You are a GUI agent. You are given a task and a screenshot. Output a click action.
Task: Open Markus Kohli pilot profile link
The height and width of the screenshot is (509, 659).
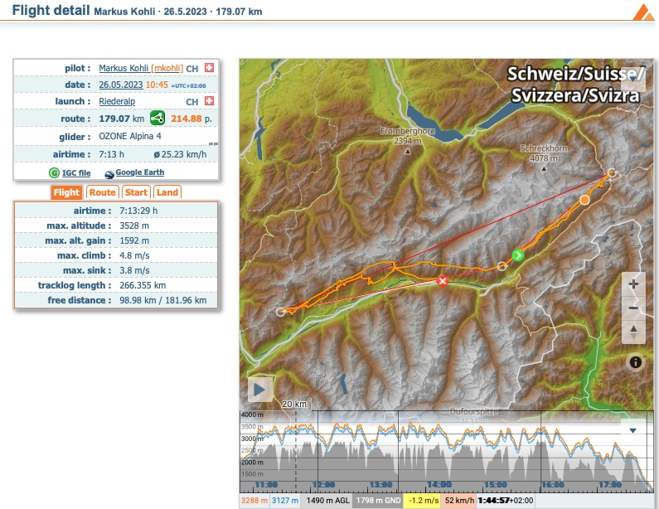124,68
